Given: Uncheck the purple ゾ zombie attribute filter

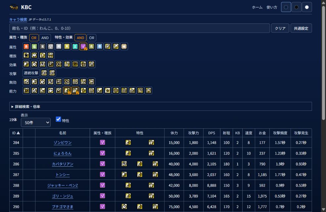Looking at the screenshot, I should pos(83,47).
